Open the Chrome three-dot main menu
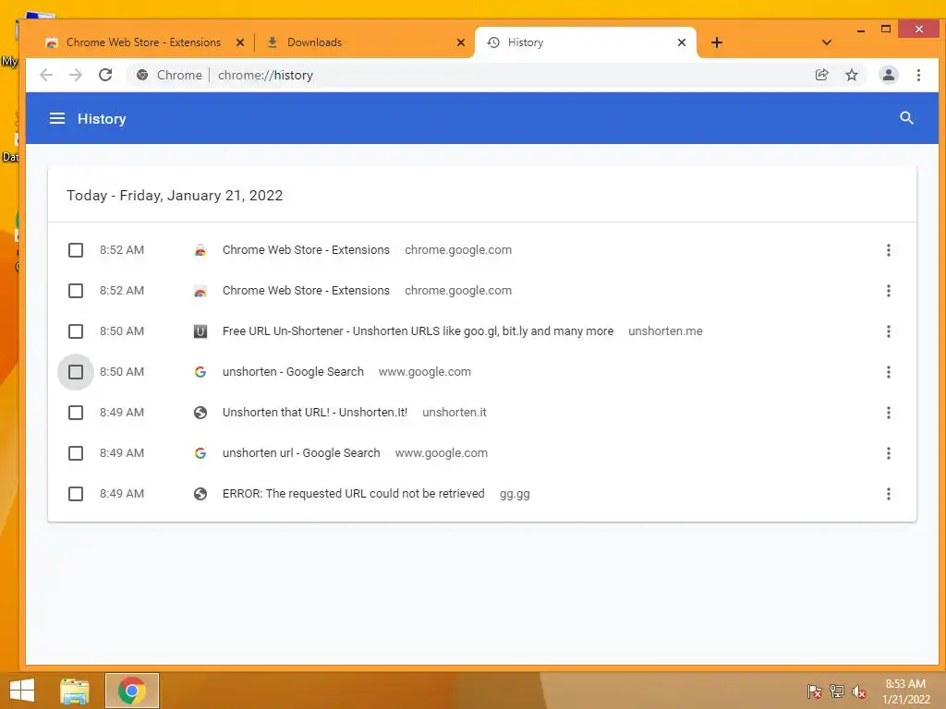 tap(918, 75)
